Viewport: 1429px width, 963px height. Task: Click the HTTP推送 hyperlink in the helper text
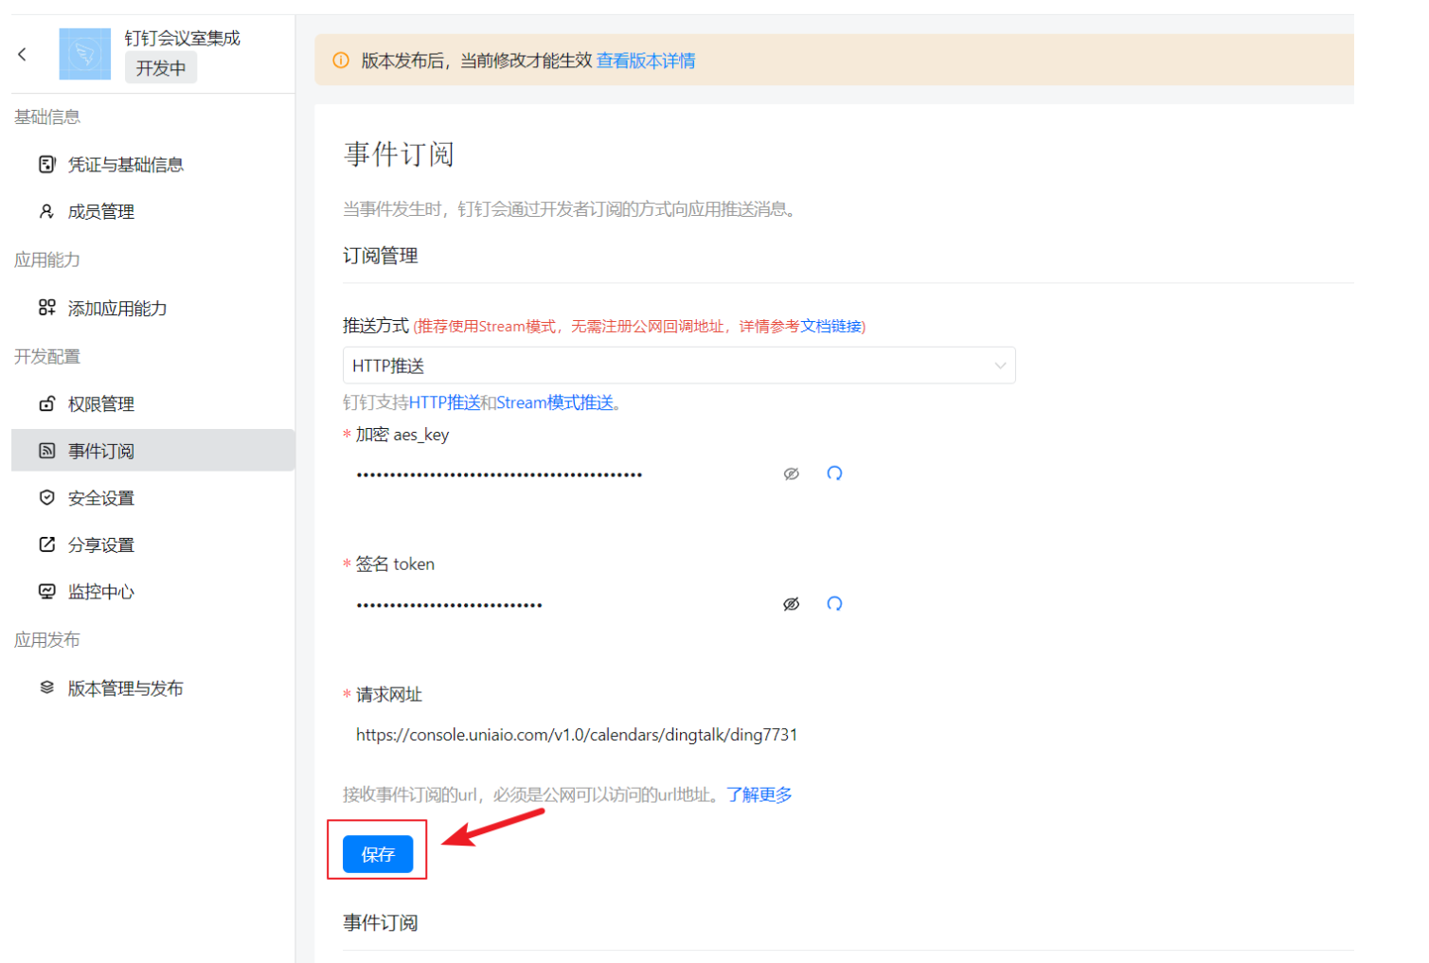coord(445,402)
